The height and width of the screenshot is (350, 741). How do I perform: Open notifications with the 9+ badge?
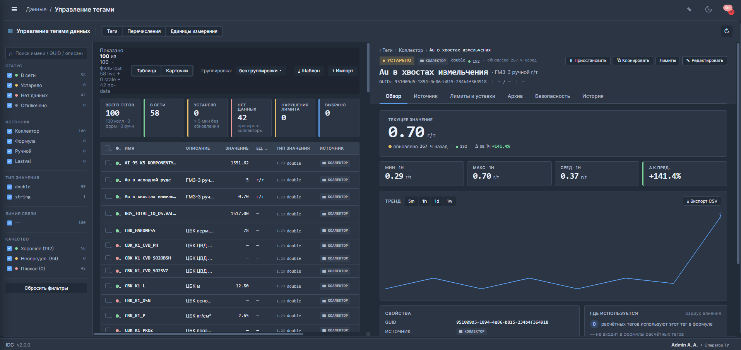(728, 9)
